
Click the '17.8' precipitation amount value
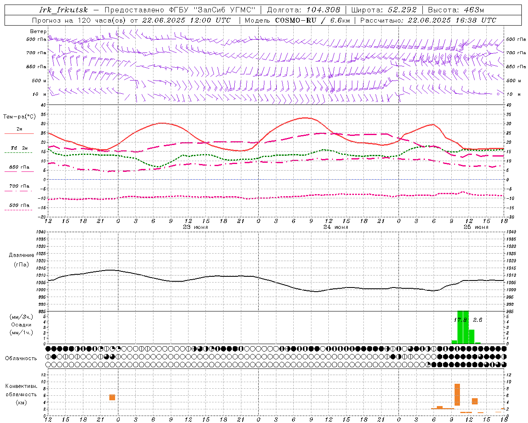(x=460, y=320)
